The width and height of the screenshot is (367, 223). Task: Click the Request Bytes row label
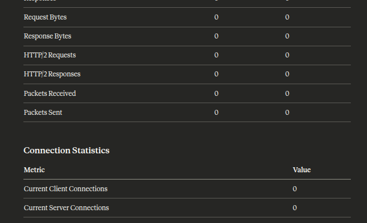(45, 17)
